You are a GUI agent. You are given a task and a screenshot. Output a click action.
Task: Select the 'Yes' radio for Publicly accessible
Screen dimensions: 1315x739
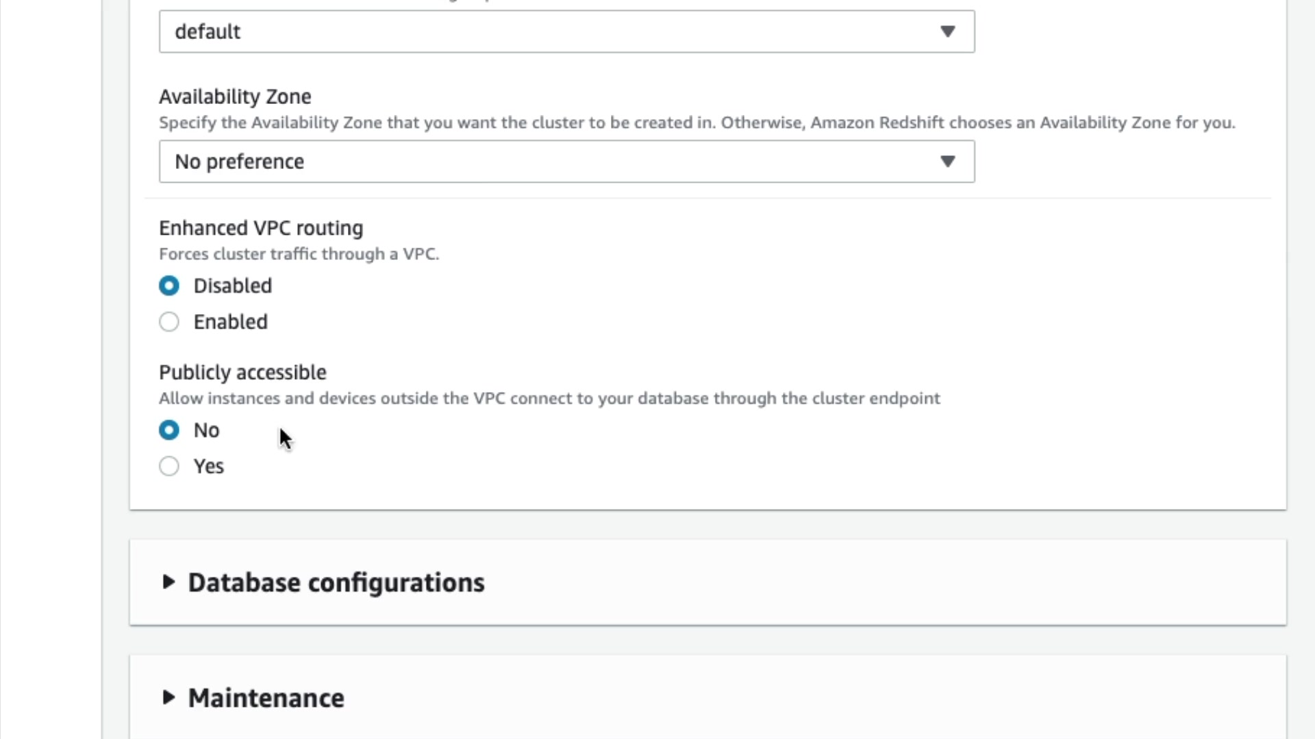click(x=169, y=466)
